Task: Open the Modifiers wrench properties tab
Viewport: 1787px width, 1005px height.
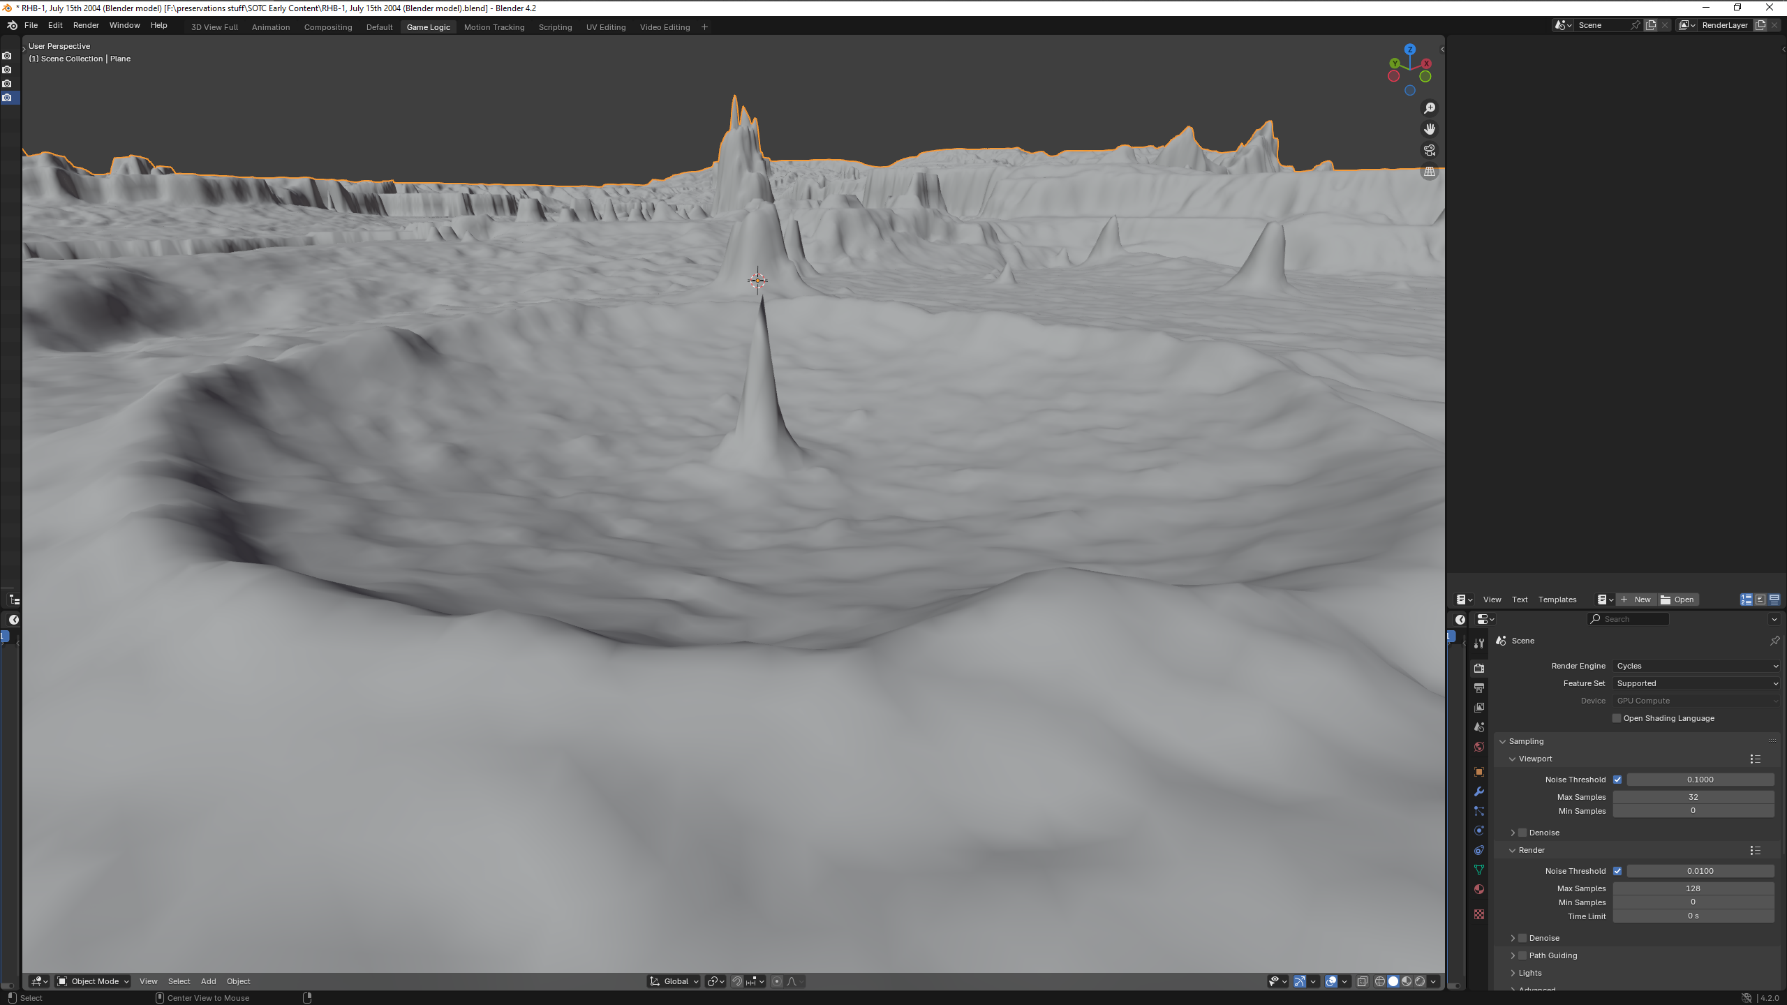Action: pos(1478,791)
